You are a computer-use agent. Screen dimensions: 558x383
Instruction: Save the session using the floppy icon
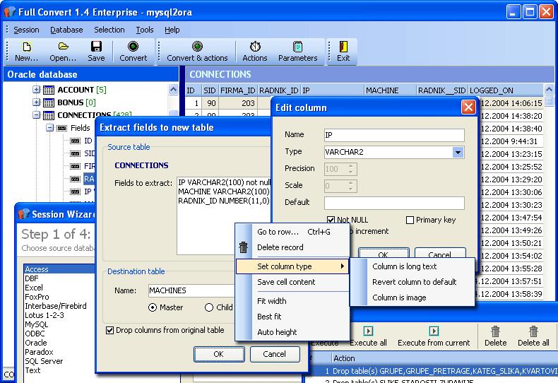point(96,47)
